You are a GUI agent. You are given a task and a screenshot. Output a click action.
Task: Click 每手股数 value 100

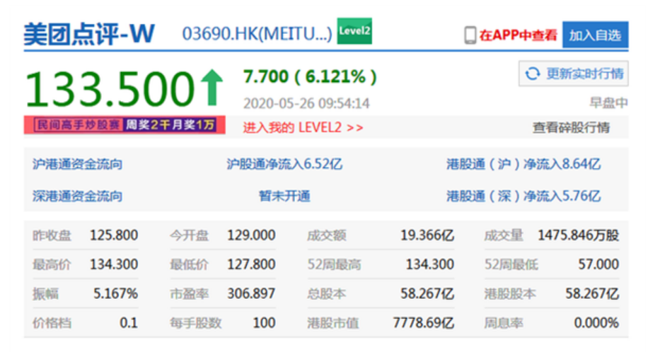pyautogui.click(x=264, y=322)
